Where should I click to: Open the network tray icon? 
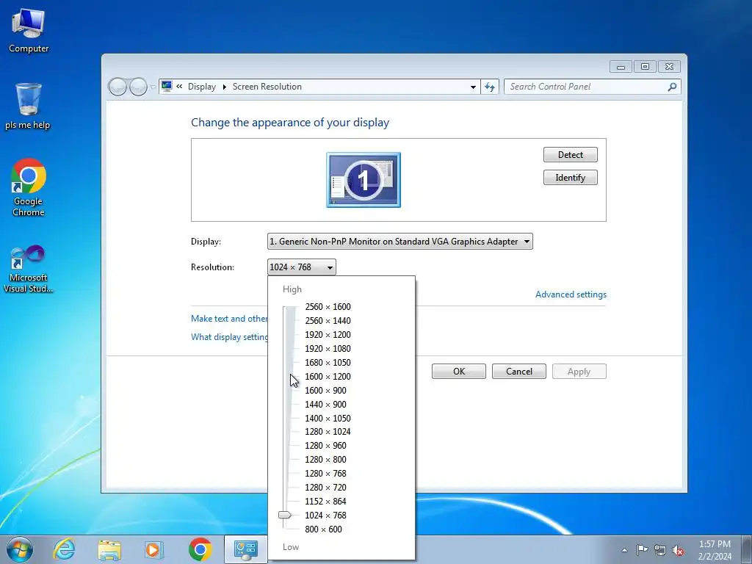point(660,550)
